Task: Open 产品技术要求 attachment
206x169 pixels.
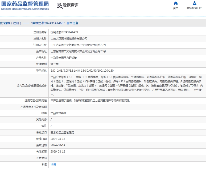Action: 59,113
